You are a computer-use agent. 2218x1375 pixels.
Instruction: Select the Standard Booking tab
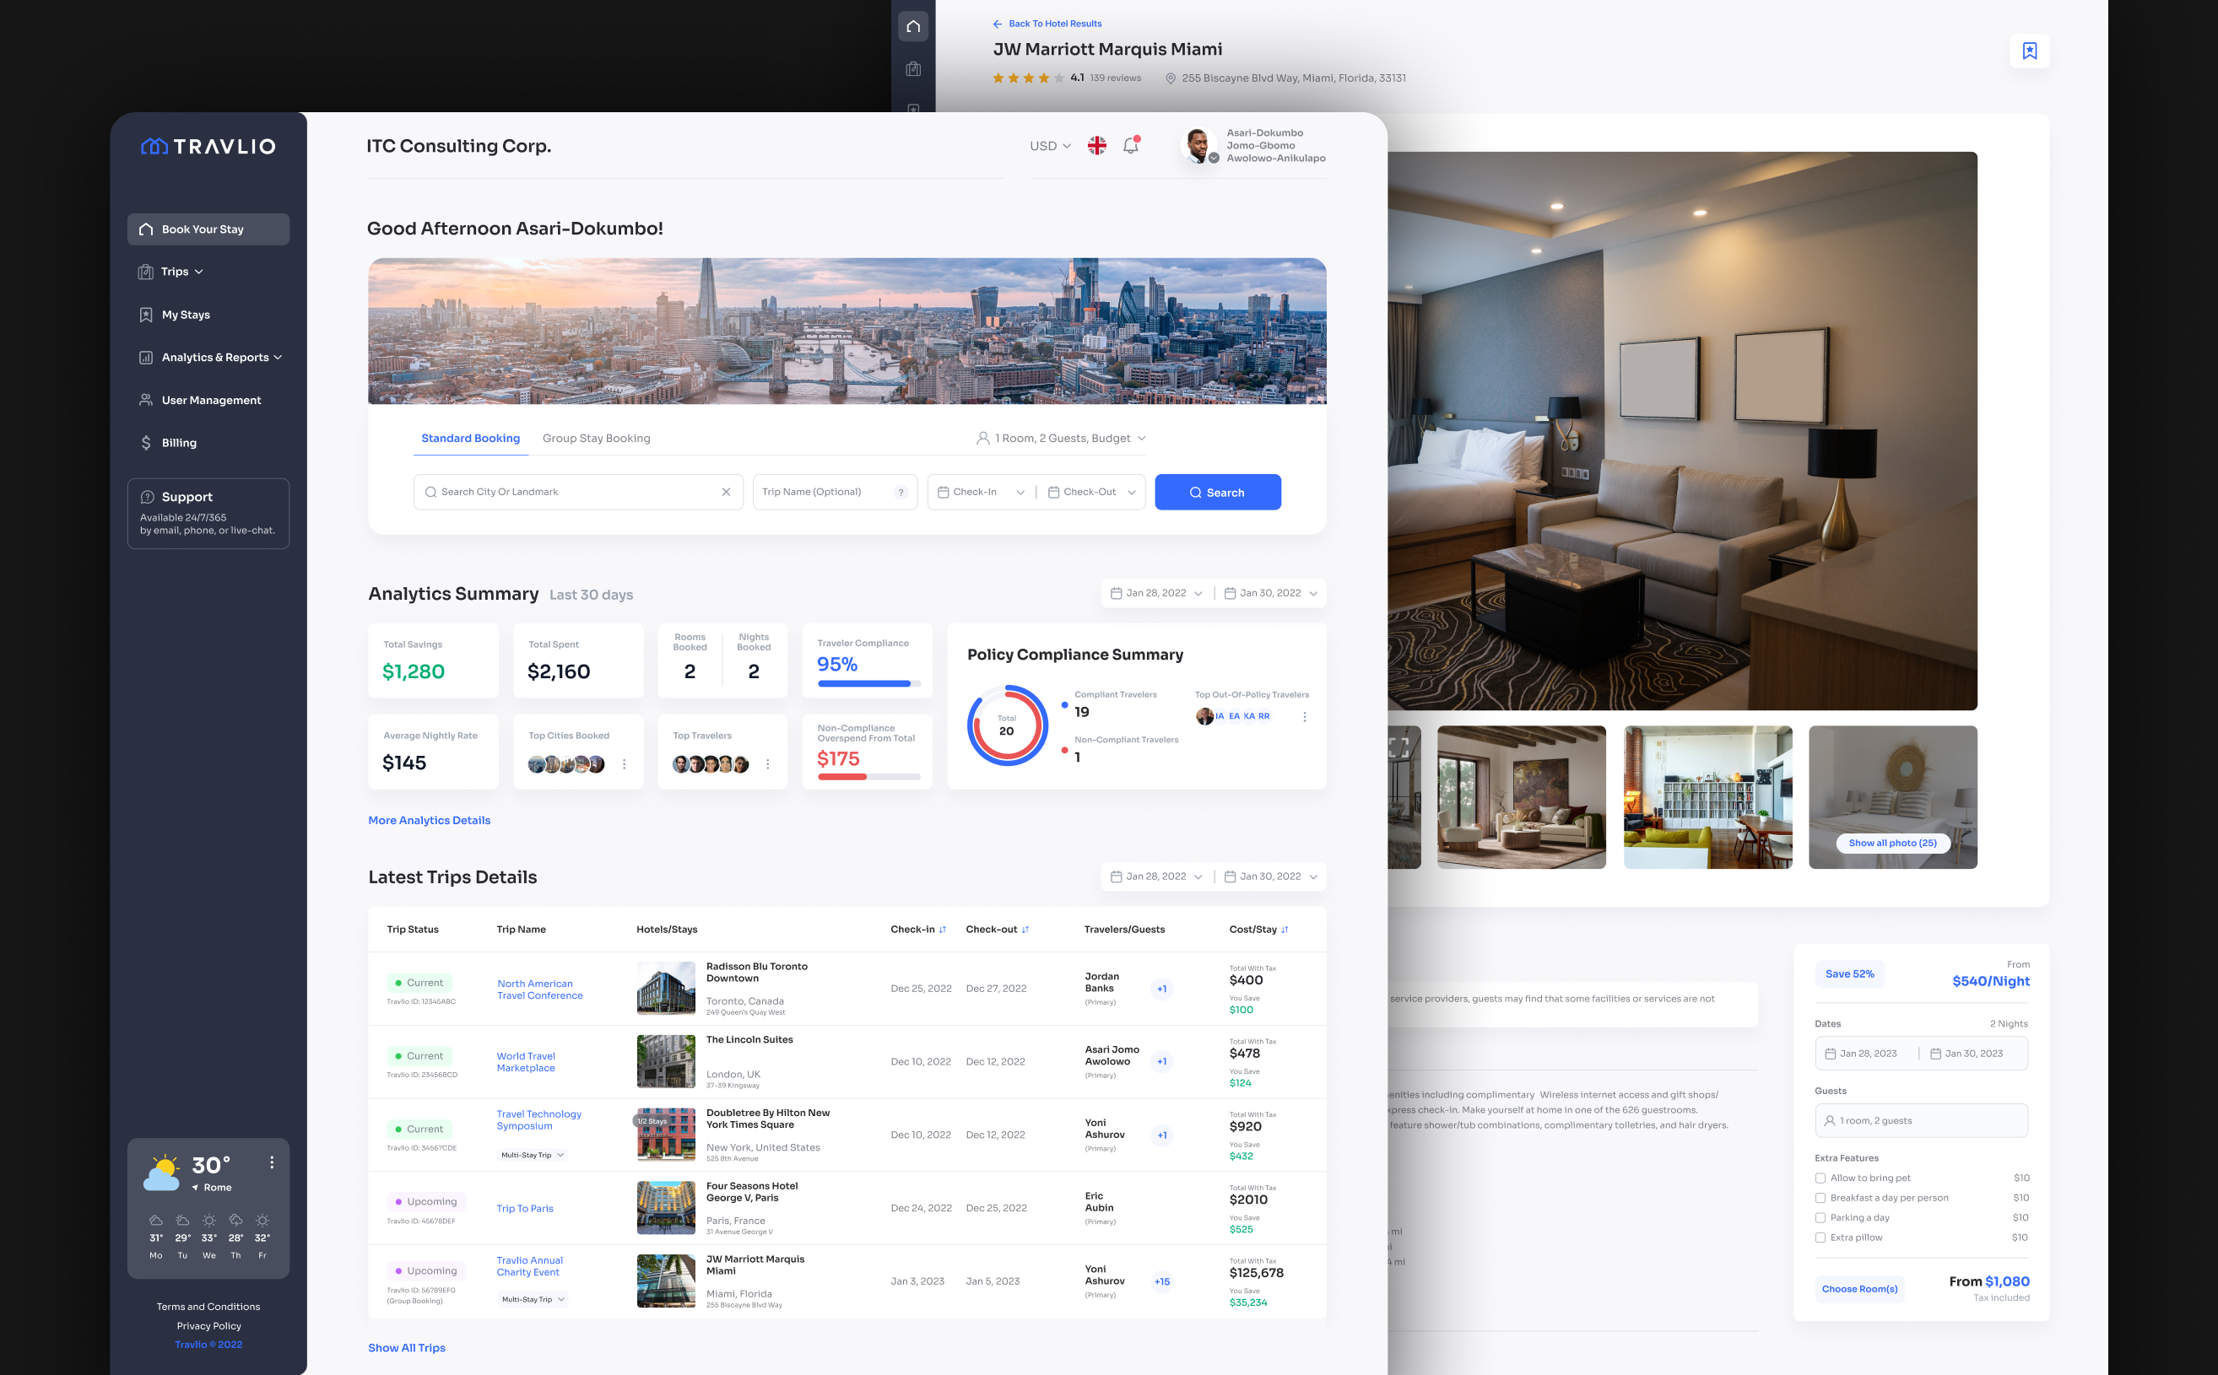point(470,439)
